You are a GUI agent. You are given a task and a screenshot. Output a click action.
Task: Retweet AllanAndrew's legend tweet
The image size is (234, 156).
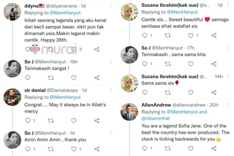(168, 148)
